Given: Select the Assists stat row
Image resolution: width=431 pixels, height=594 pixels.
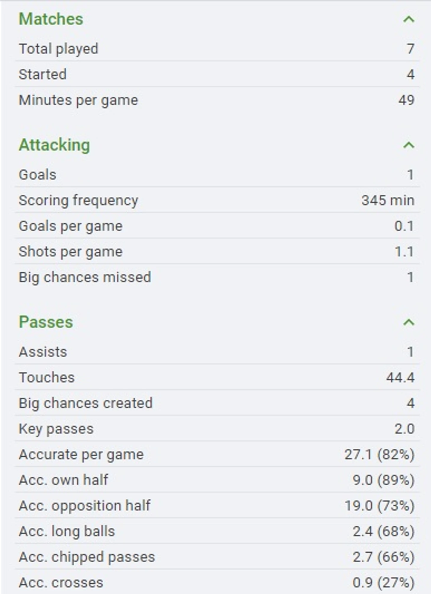Looking at the screenshot, I should click(x=217, y=352).
